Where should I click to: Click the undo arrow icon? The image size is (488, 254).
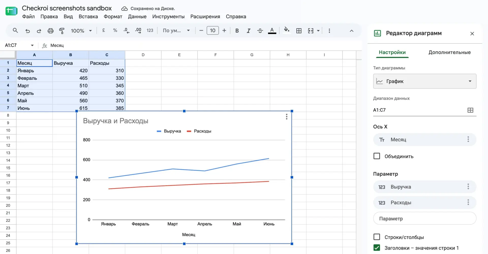(x=27, y=31)
